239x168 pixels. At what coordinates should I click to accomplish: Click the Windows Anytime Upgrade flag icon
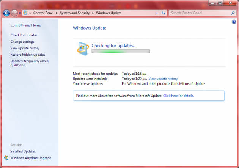tap(6, 158)
